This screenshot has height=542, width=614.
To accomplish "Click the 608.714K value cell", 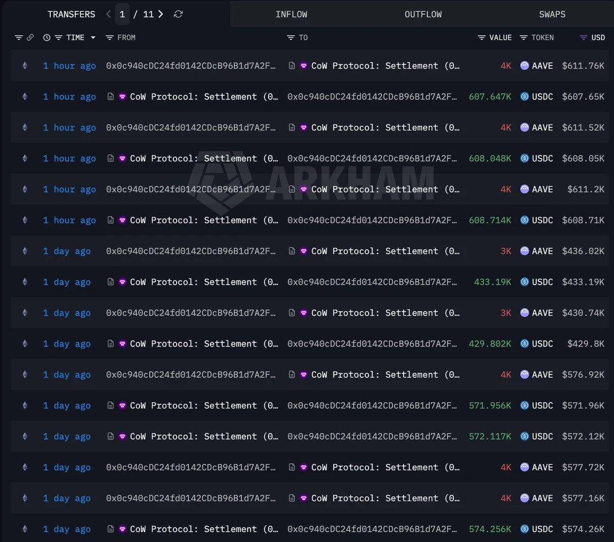I will [x=490, y=220].
